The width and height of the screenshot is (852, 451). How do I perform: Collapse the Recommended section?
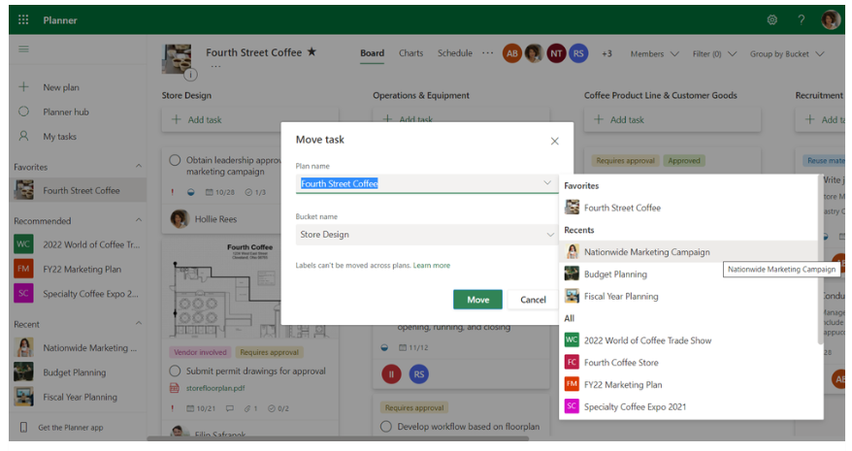pos(139,220)
